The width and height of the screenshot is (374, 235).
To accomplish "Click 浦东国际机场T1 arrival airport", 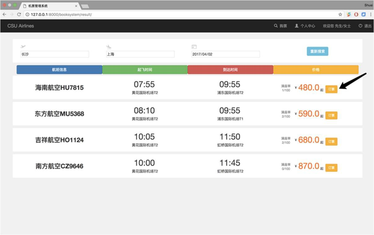I will pyautogui.click(x=230, y=119).
